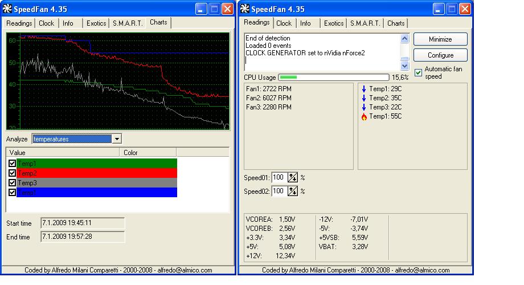Click Speed02 spinner arrows

pyautogui.click(x=293, y=191)
